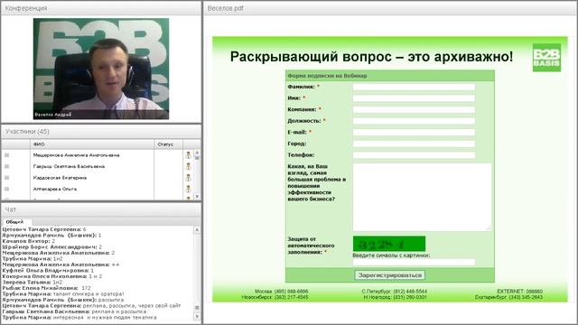The image size is (578, 325).
Task: Click chat message from Качалов Виктор
Action: tap(28, 241)
